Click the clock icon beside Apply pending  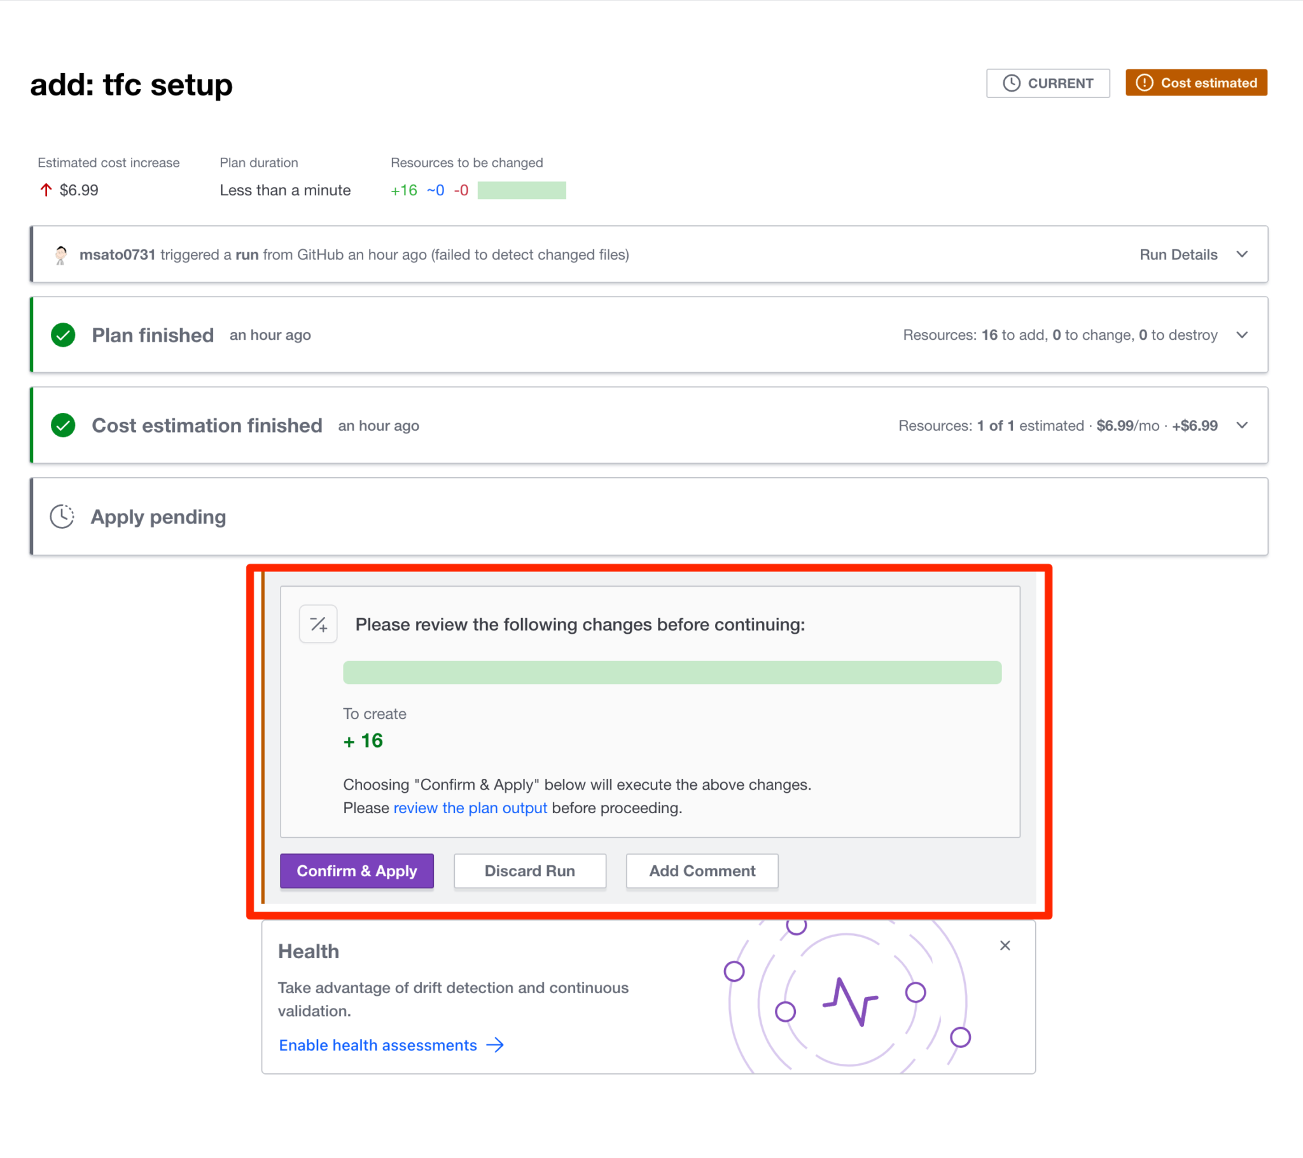coord(61,517)
